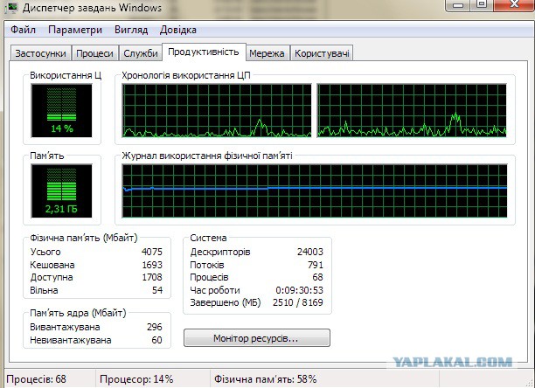Select the Продуктивність tab
The width and height of the screenshot is (535, 388).
pyautogui.click(x=204, y=52)
